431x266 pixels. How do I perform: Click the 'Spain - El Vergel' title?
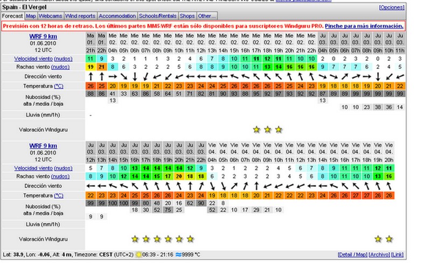pyautogui.click(x=24, y=7)
